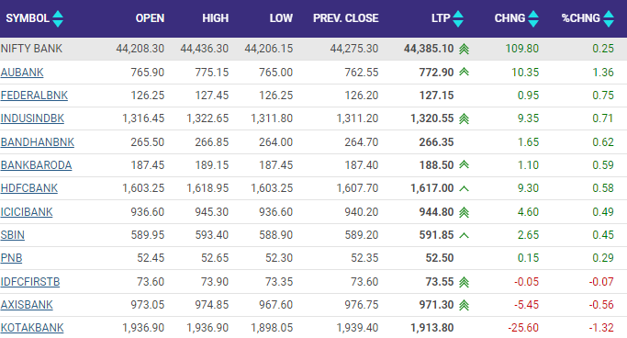
Task: Open the FEDERALBNK stock link
Action: click(34, 96)
